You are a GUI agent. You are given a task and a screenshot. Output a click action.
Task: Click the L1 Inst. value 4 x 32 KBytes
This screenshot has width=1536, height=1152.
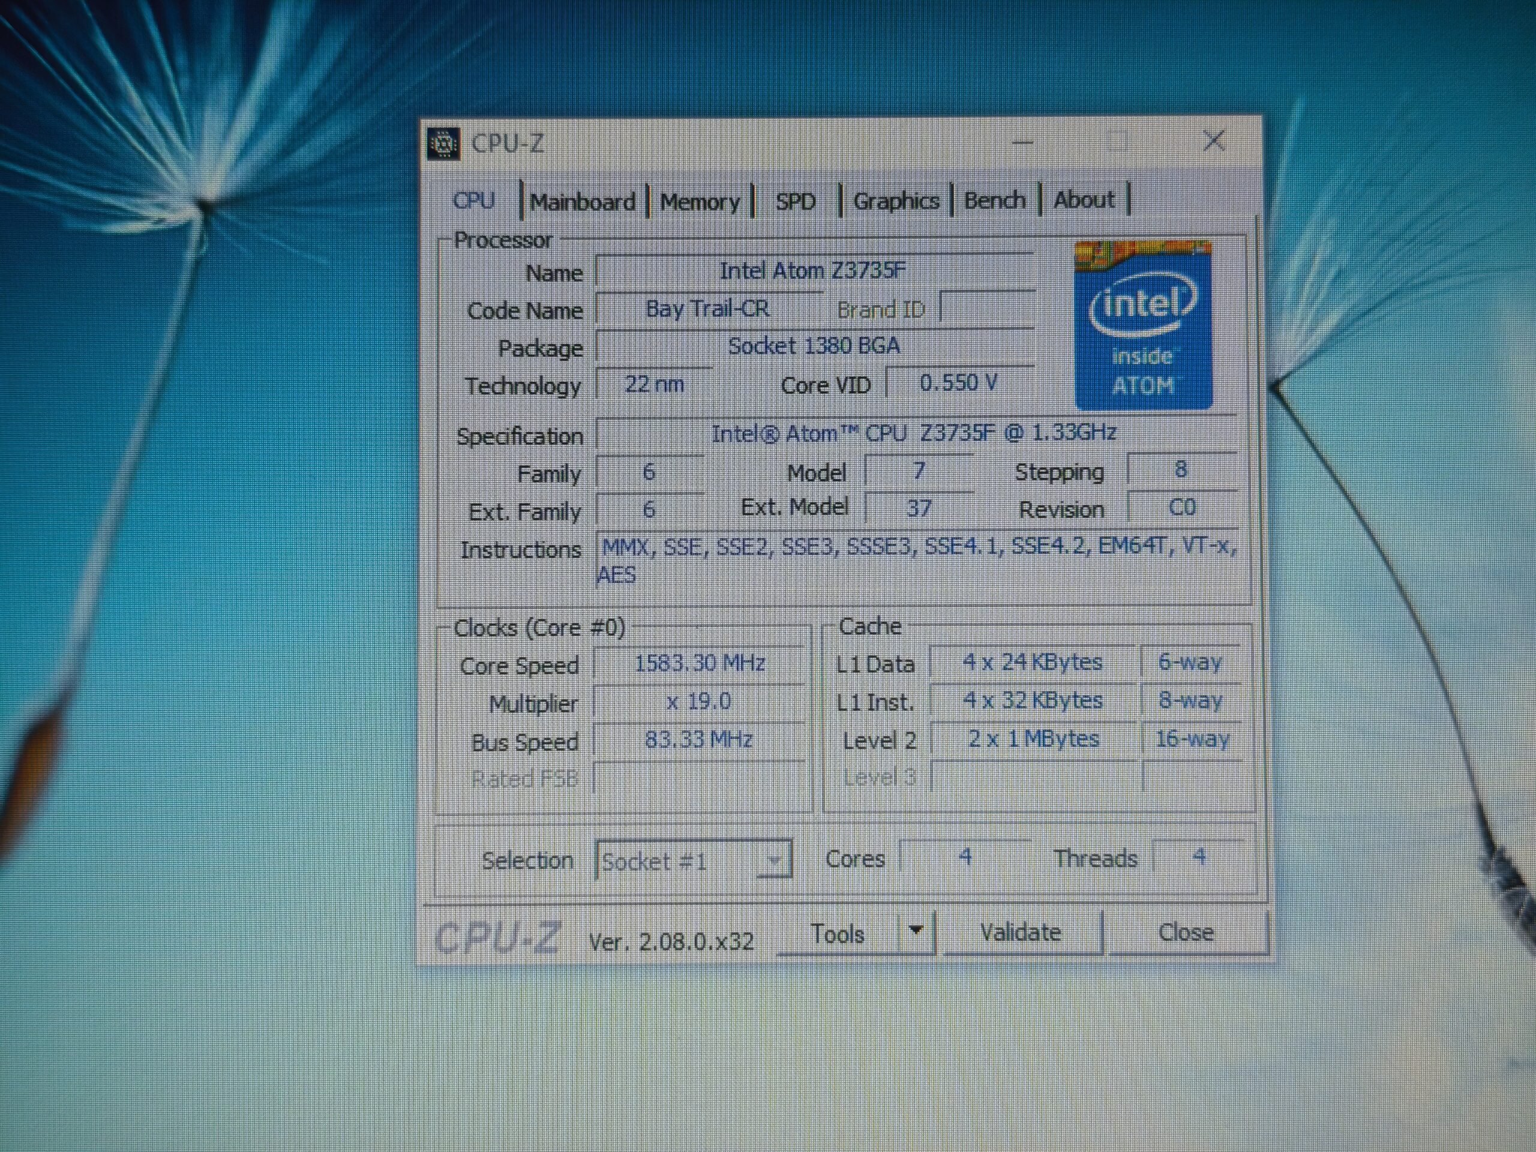1033,700
